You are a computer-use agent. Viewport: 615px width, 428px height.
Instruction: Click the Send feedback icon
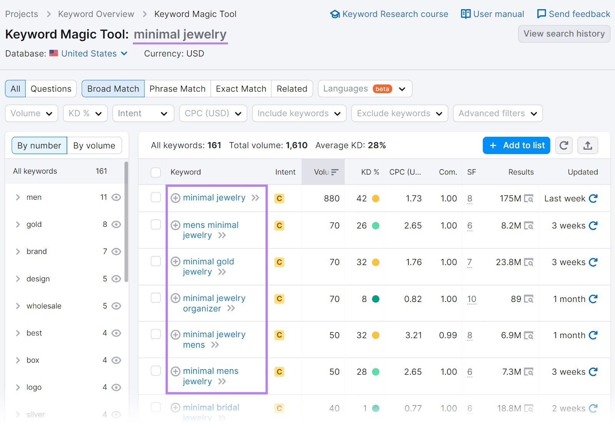tap(541, 14)
